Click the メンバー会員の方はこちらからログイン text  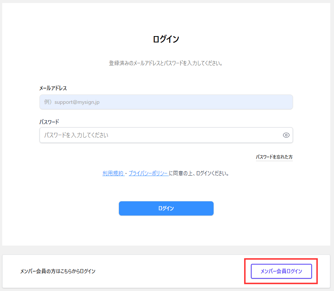click(58, 271)
